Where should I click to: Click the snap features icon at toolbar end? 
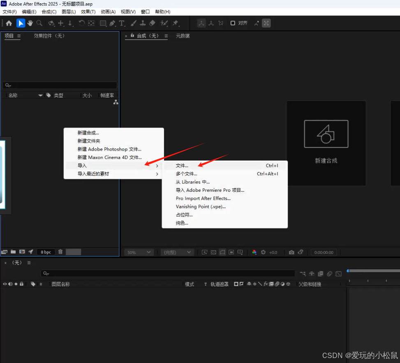tap(266, 23)
